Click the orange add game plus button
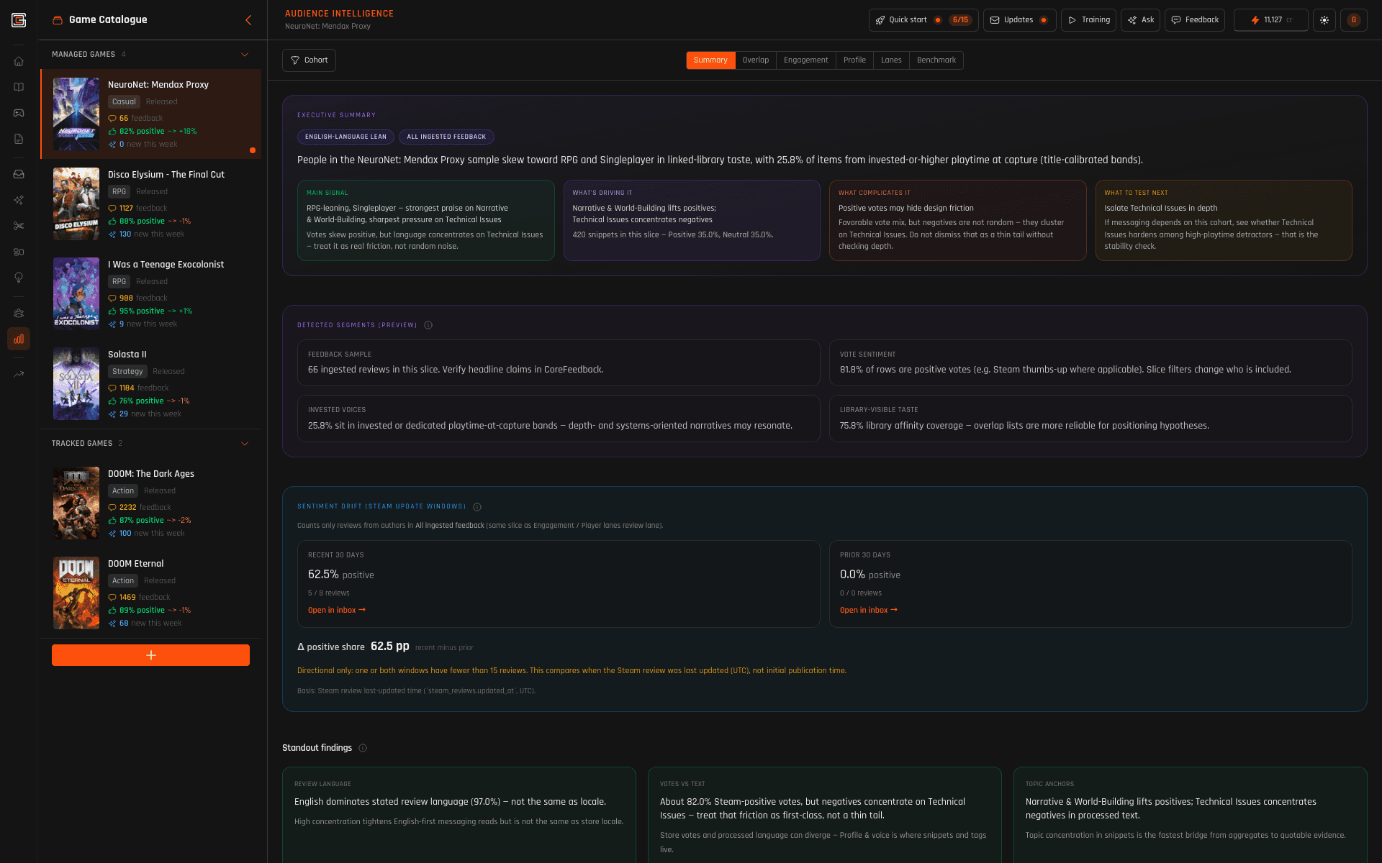The height and width of the screenshot is (863, 1382). [x=150, y=655]
